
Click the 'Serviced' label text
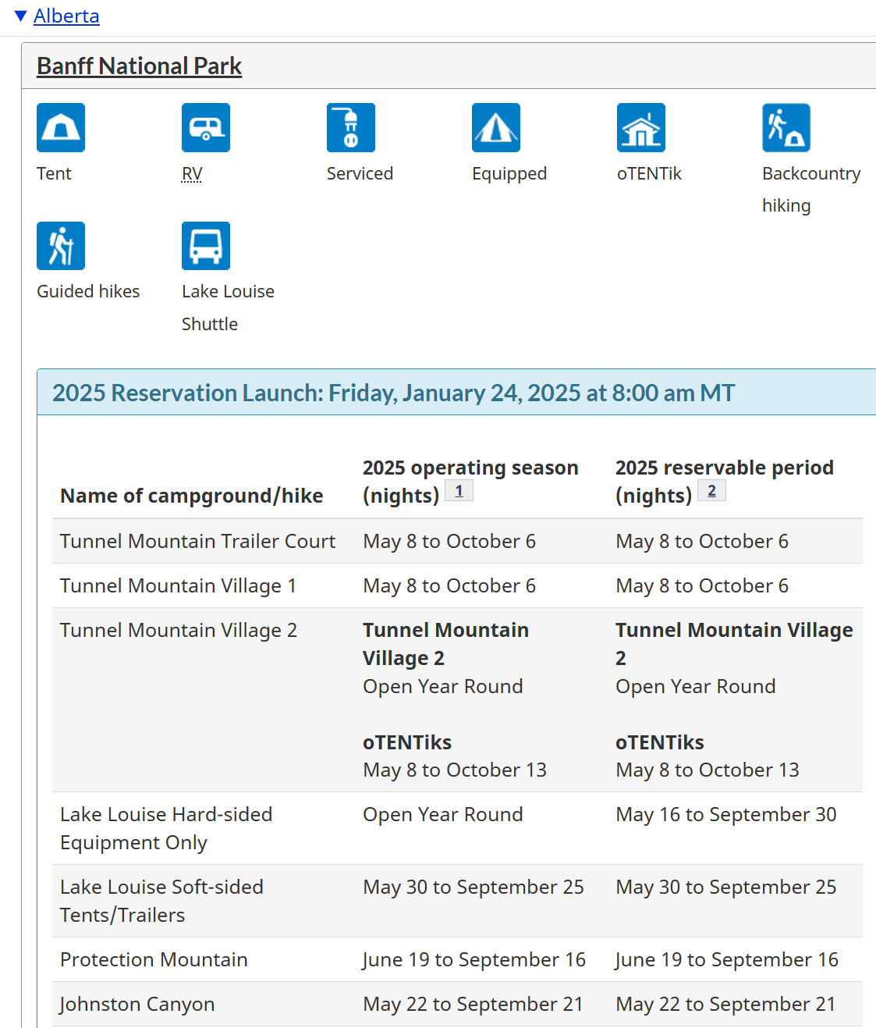tap(360, 173)
